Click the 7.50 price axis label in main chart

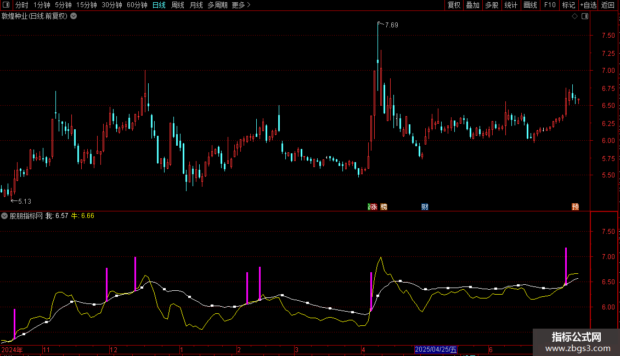point(608,36)
